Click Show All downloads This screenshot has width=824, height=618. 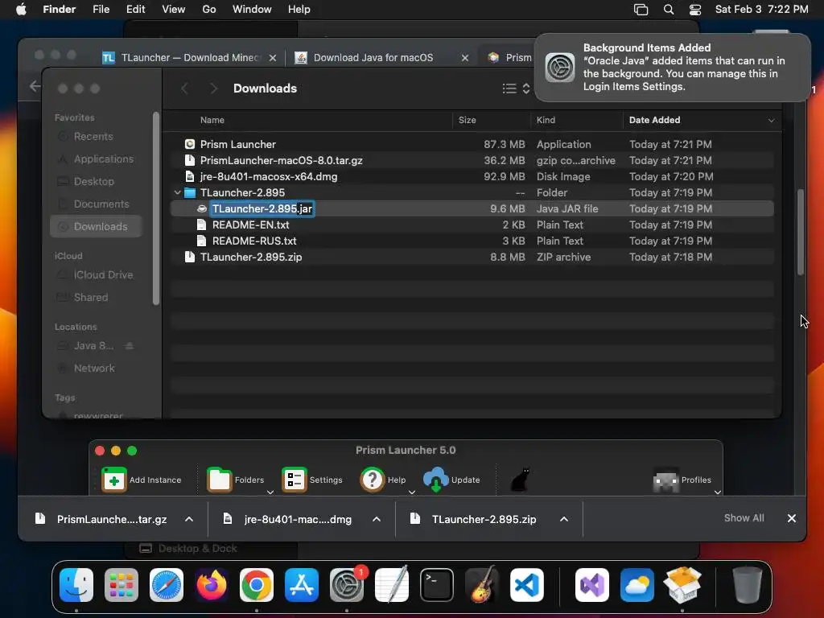[744, 518]
